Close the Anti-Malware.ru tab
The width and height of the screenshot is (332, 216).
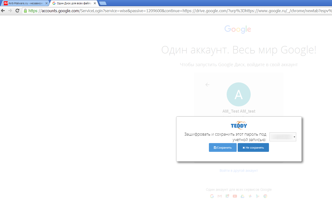pyautogui.click(x=46, y=3)
